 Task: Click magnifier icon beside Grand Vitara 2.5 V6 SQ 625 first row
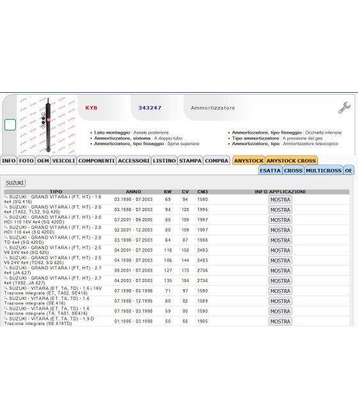(6, 248)
